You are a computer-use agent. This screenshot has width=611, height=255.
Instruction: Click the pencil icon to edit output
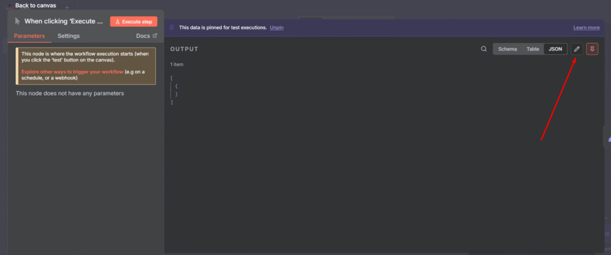tap(577, 49)
